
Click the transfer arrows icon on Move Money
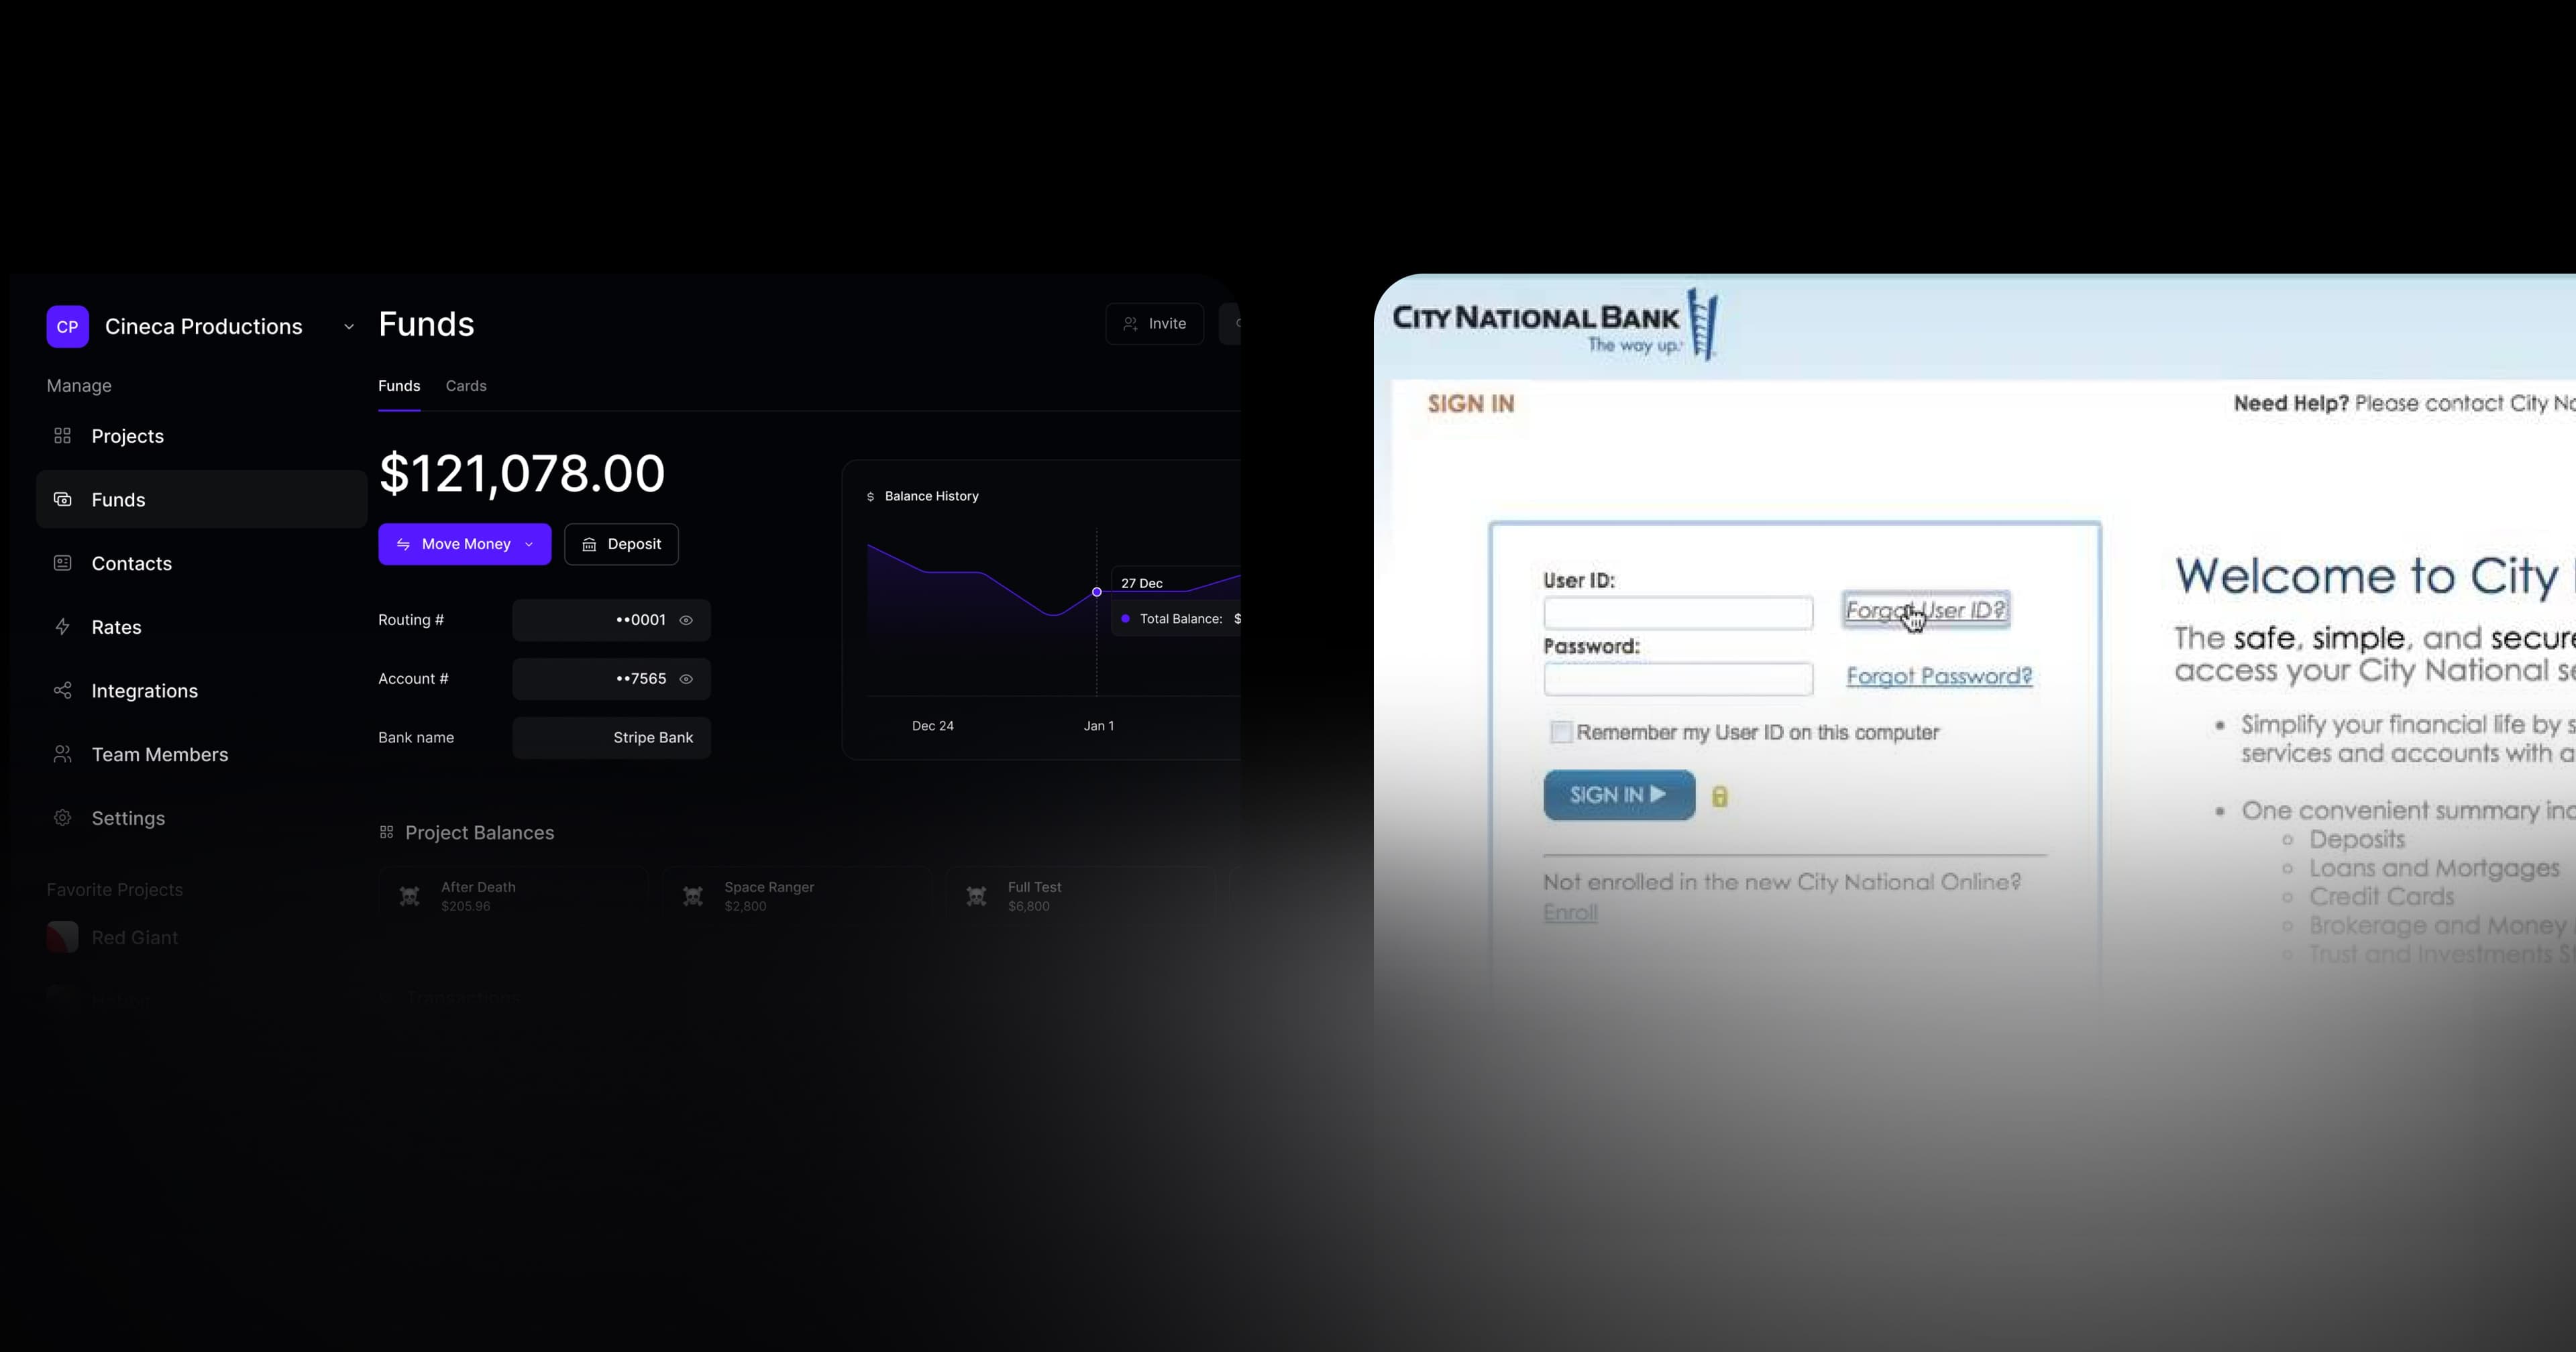[x=404, y=544]
